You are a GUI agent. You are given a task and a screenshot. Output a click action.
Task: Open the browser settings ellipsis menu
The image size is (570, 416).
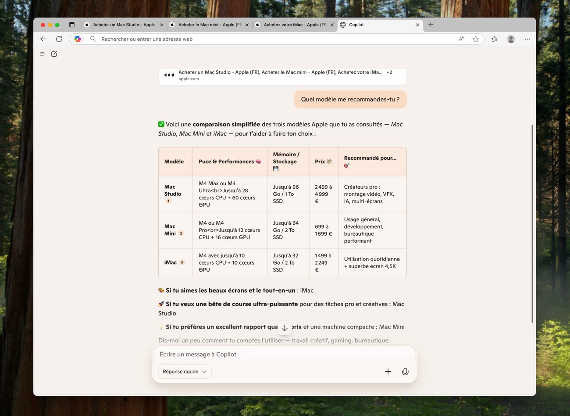click(x=527, y=39)
